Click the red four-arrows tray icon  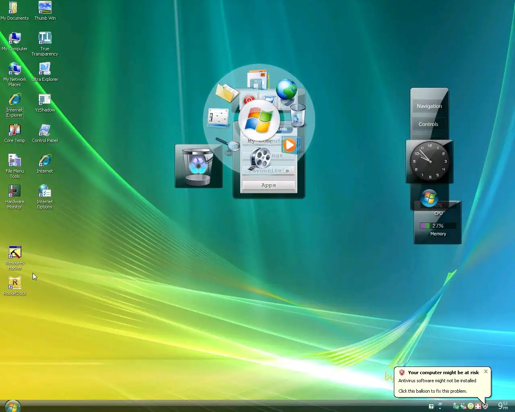tap(478, 406)
